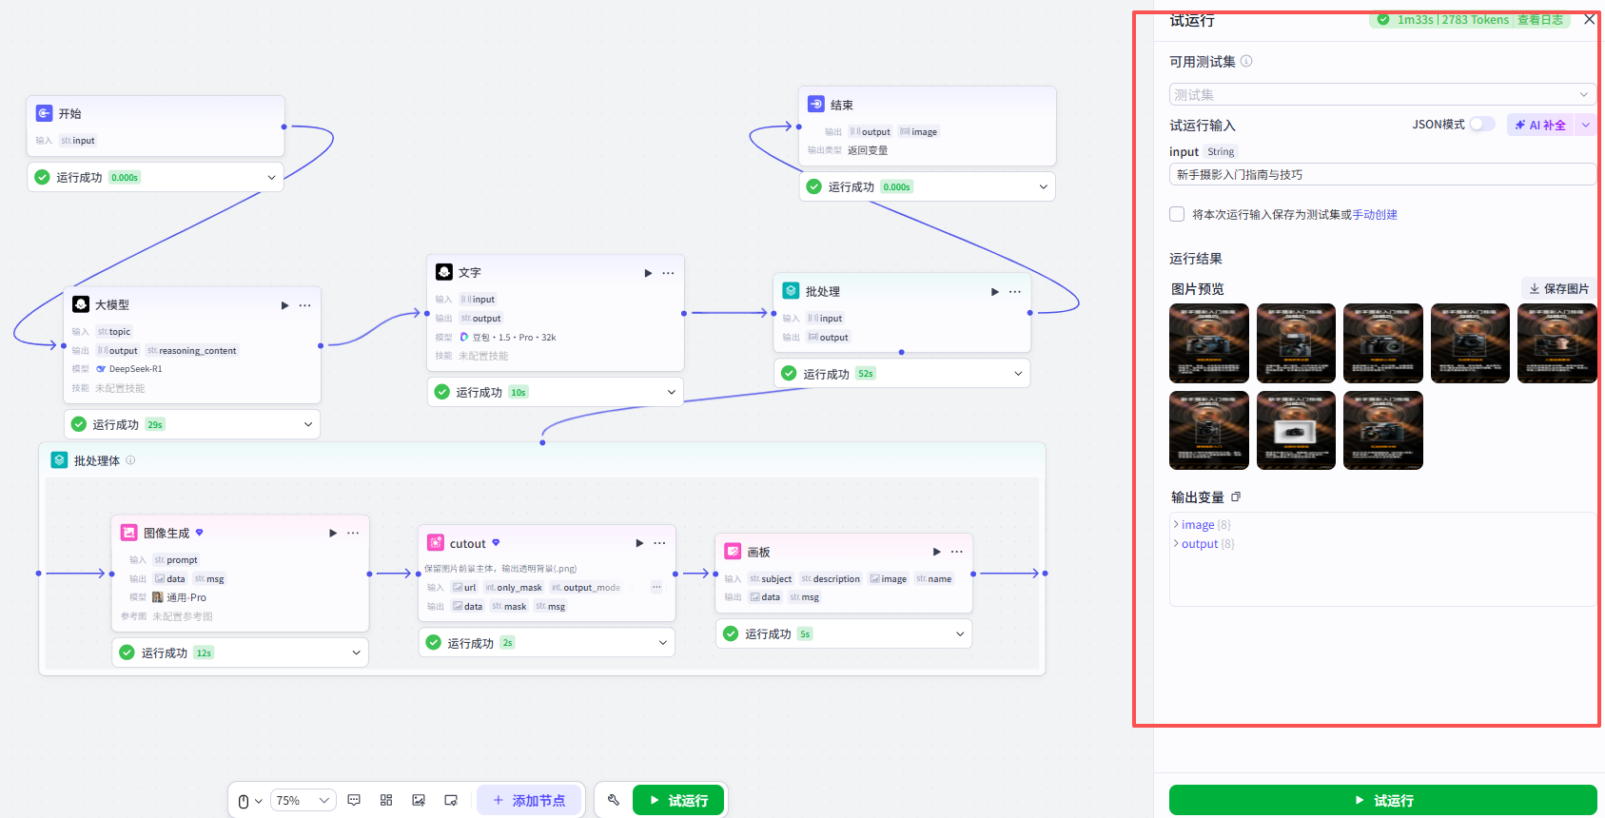Viewport: 1605px width, 818px height.
Task: Run the 大模型 node with its play icon
Action: point(284,305)
